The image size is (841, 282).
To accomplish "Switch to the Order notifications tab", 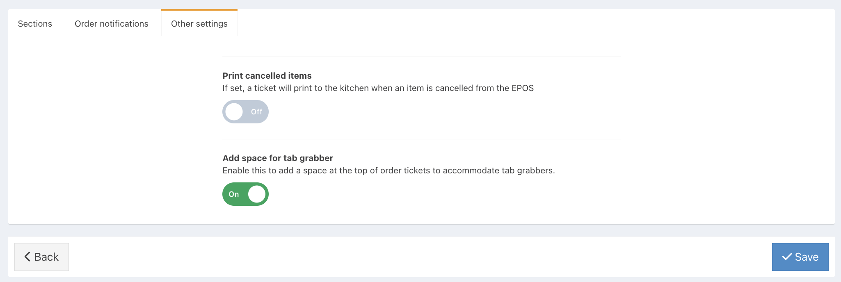I will tap(112, 24).
